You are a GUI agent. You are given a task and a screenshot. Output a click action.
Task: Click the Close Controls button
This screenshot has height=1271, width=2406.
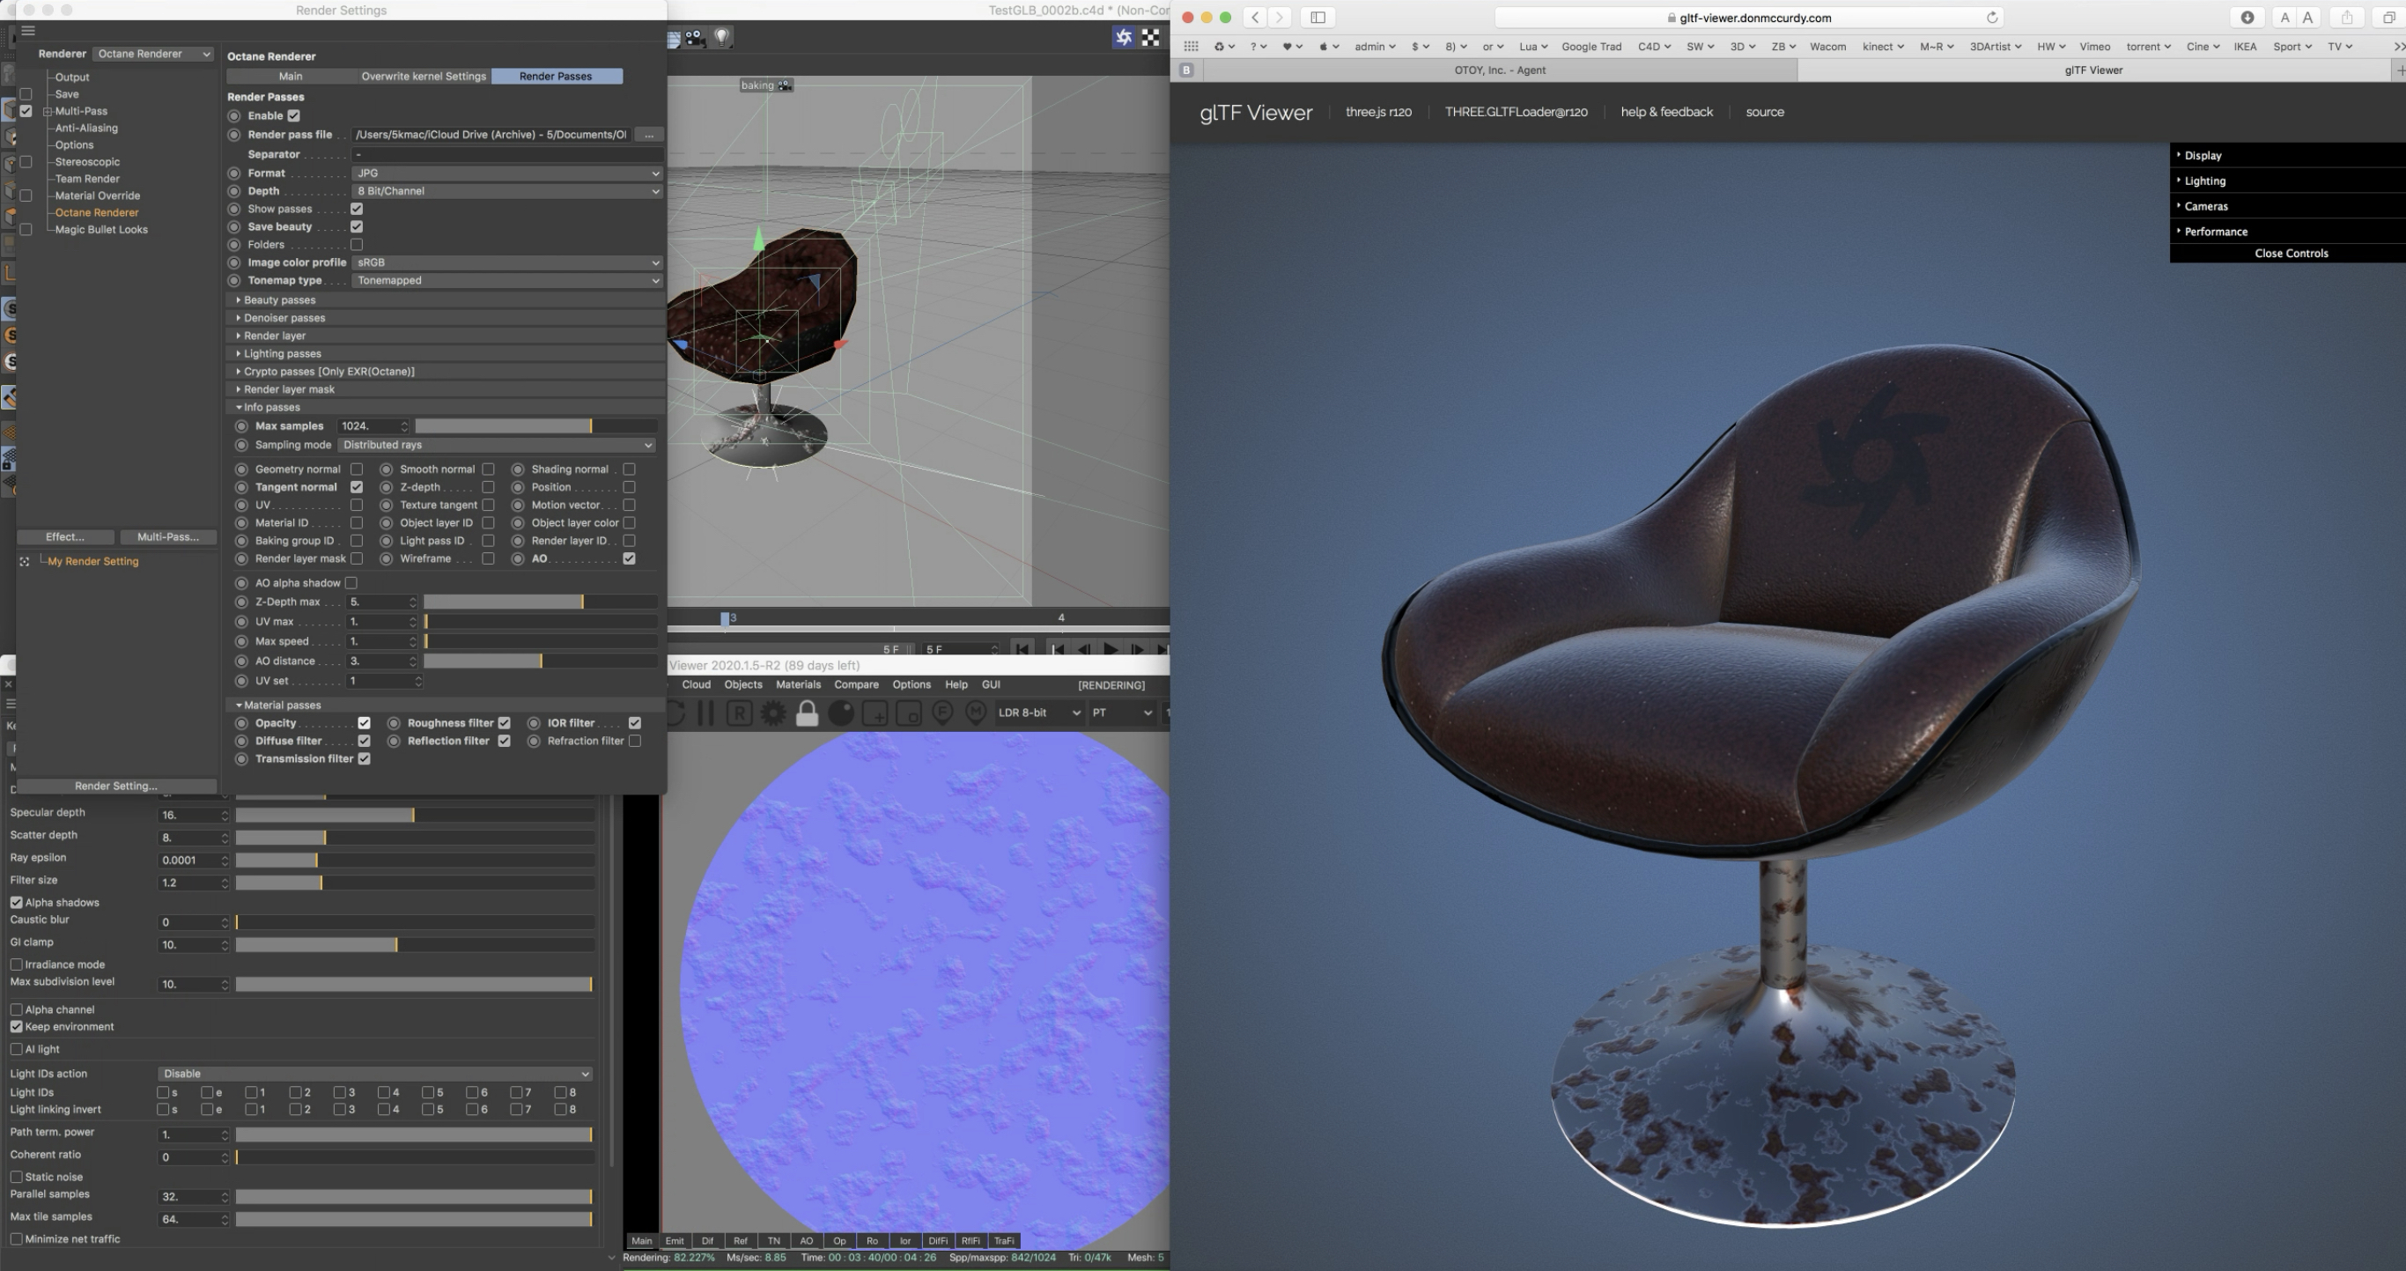tap(2290, 253)
